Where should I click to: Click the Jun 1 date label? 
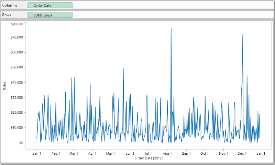coord(130,153)
